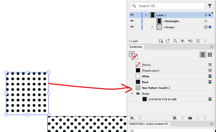
Task: Hide the Rectangle object via eye icon
Action: pos(132,21)
